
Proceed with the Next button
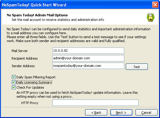click(121, 113)
